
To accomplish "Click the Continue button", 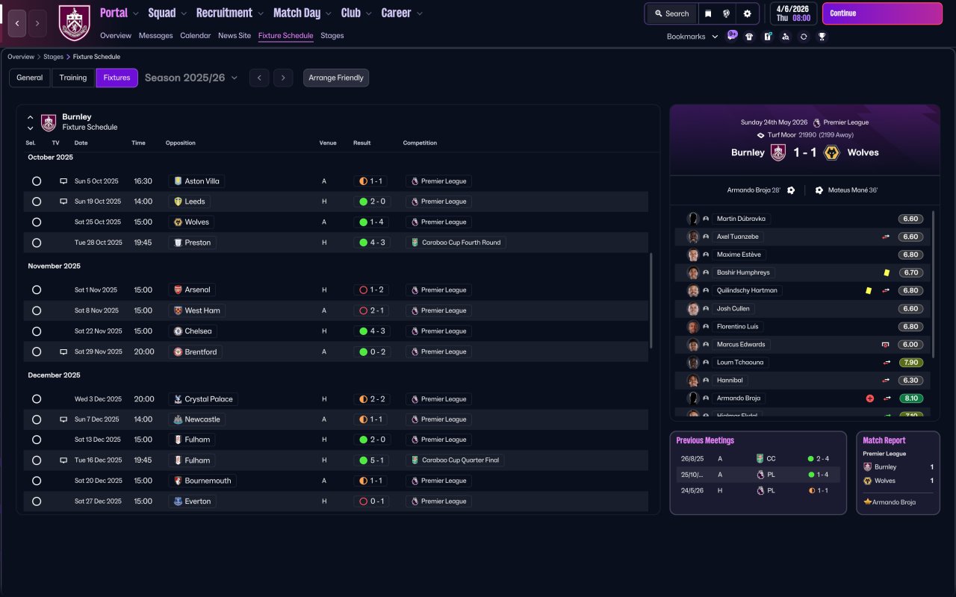I will tap(882, 13).
